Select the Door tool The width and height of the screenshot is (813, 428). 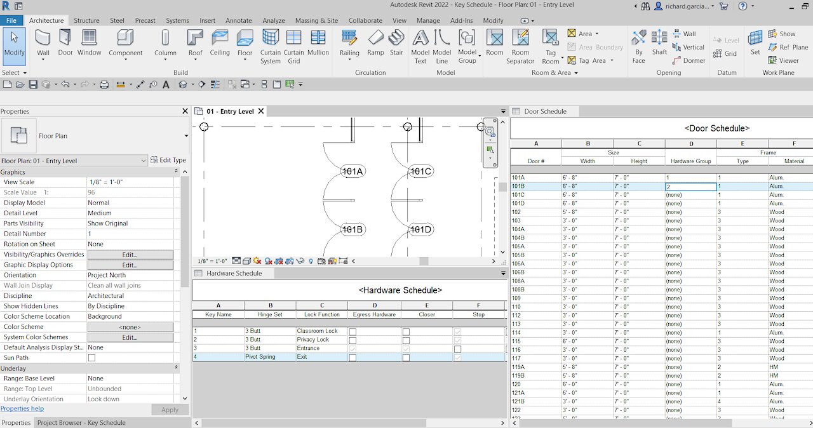click(65, 43)
